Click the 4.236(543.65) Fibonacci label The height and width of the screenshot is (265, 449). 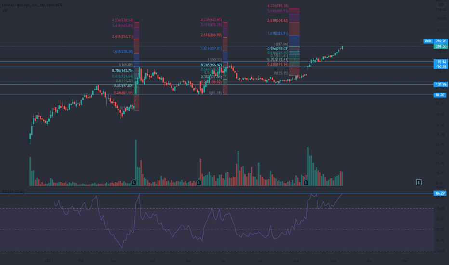pos(211,20)
